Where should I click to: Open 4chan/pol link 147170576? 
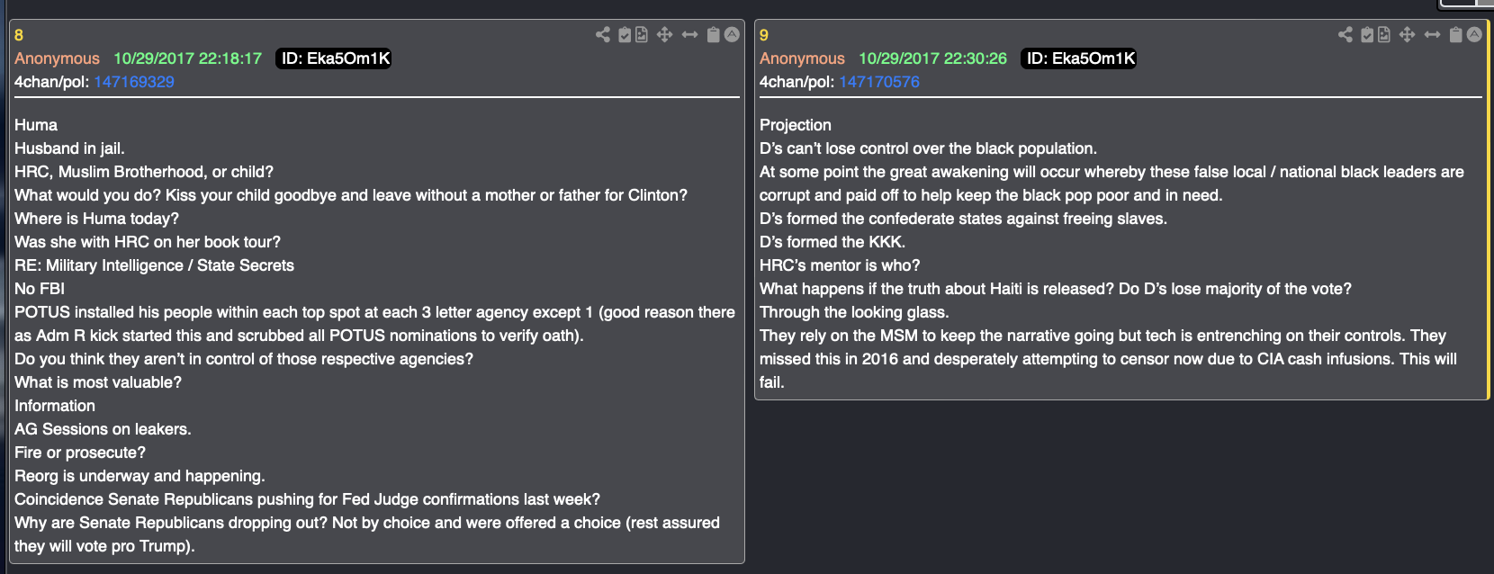[879, 82]
